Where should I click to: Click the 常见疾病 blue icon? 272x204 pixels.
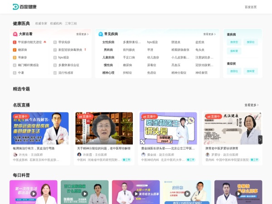tap(101, 34)
